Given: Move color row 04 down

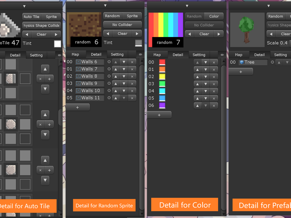Looking at the screenshot, I should pyautogui.click(x=206, y=92).
